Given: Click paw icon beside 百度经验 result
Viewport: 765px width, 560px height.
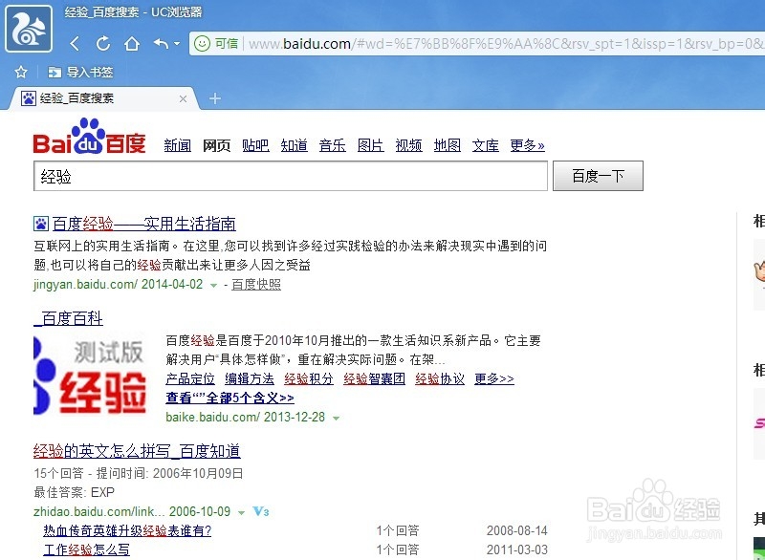Looking at the screenshot, I should coord(41,224).
